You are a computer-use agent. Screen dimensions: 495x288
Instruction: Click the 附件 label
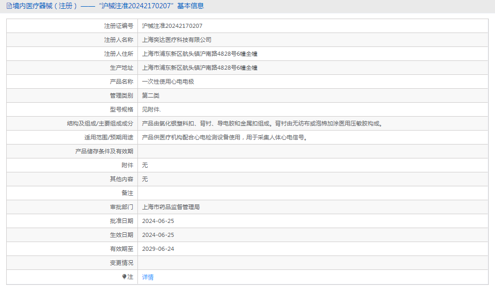[x=128, y=165]
